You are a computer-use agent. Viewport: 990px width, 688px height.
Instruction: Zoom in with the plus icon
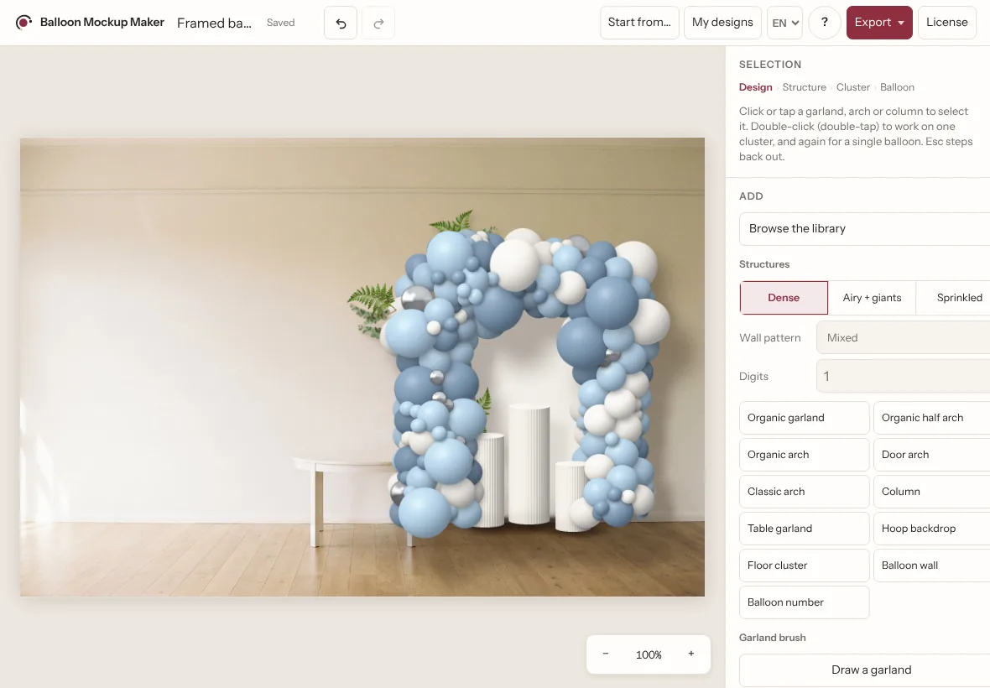[691, 654]
